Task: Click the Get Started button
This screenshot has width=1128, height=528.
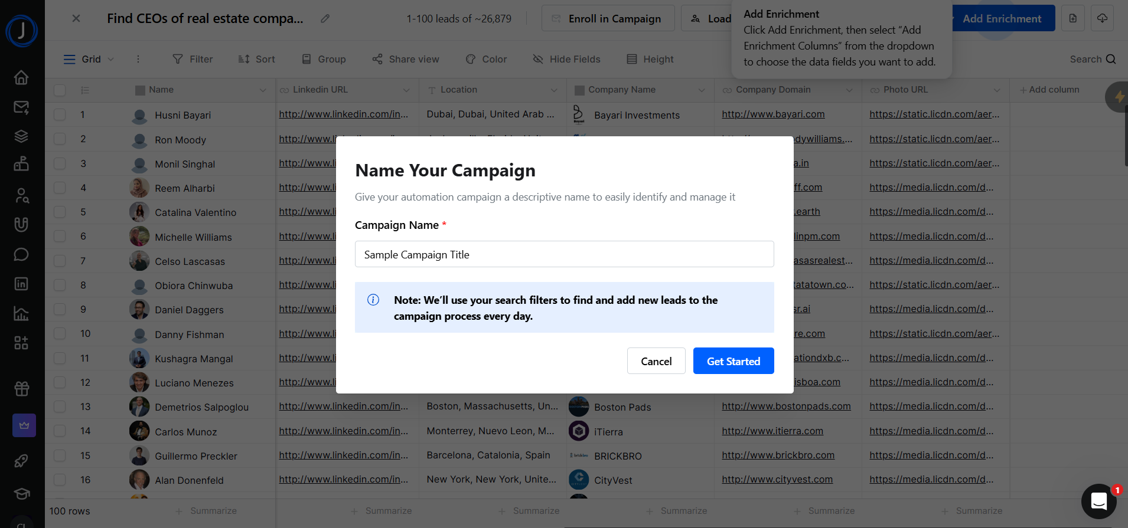Action: click(x=733, y=360)
